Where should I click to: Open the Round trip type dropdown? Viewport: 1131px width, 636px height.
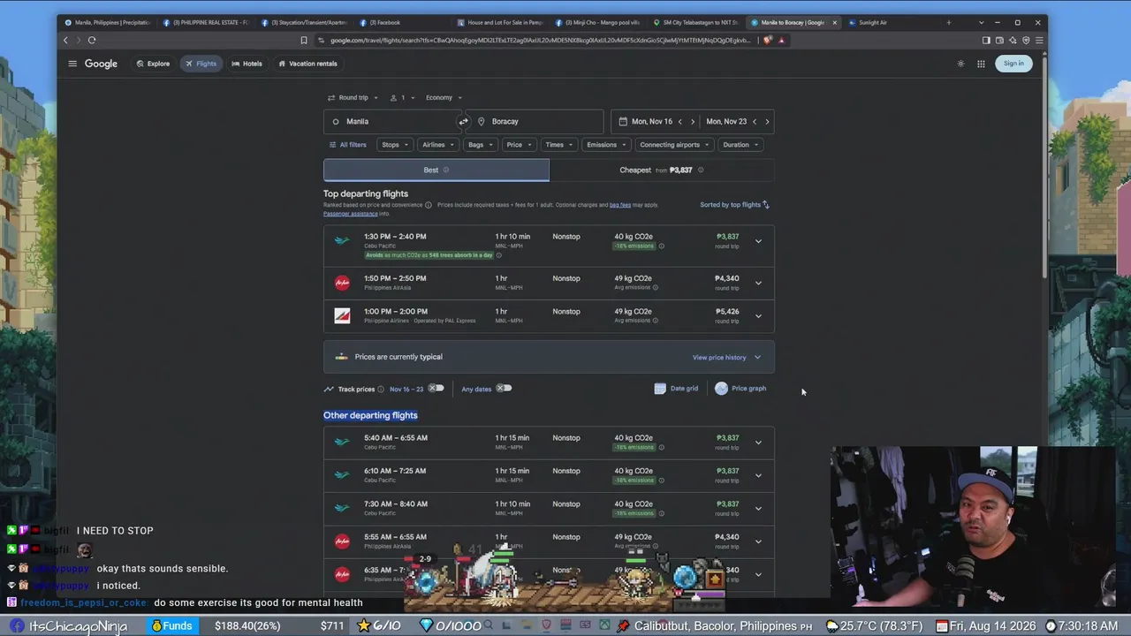[353, 97]
